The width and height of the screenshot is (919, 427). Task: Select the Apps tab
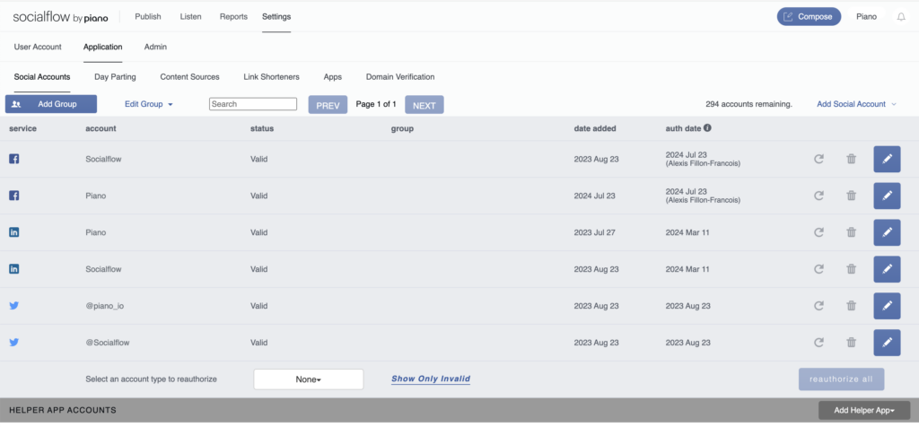pyautogui.click(x=332, y=77)
